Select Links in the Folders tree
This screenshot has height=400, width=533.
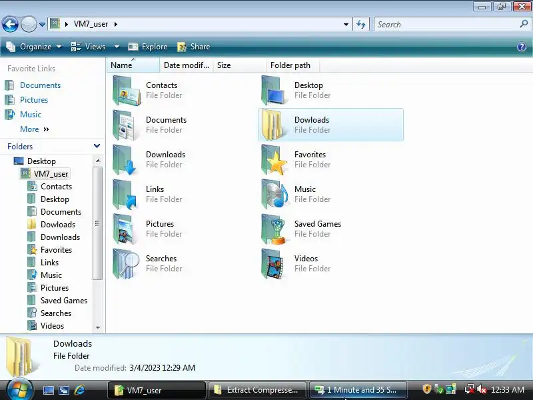pos(49,263)
